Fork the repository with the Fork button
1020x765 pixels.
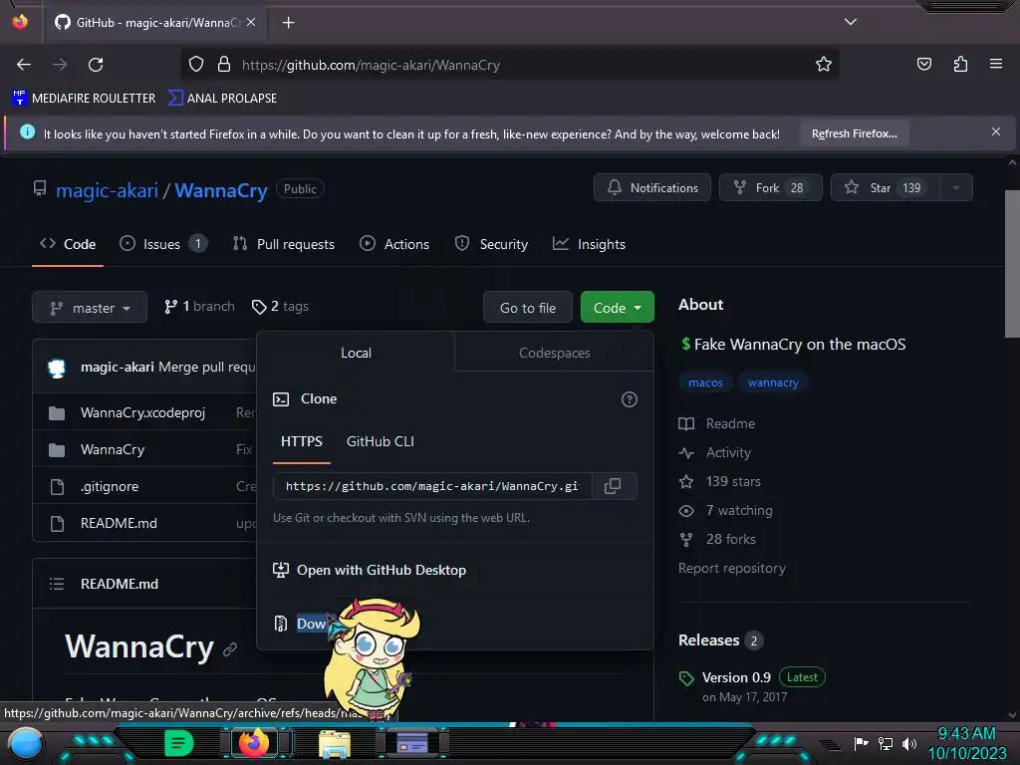tap(770, 187)
